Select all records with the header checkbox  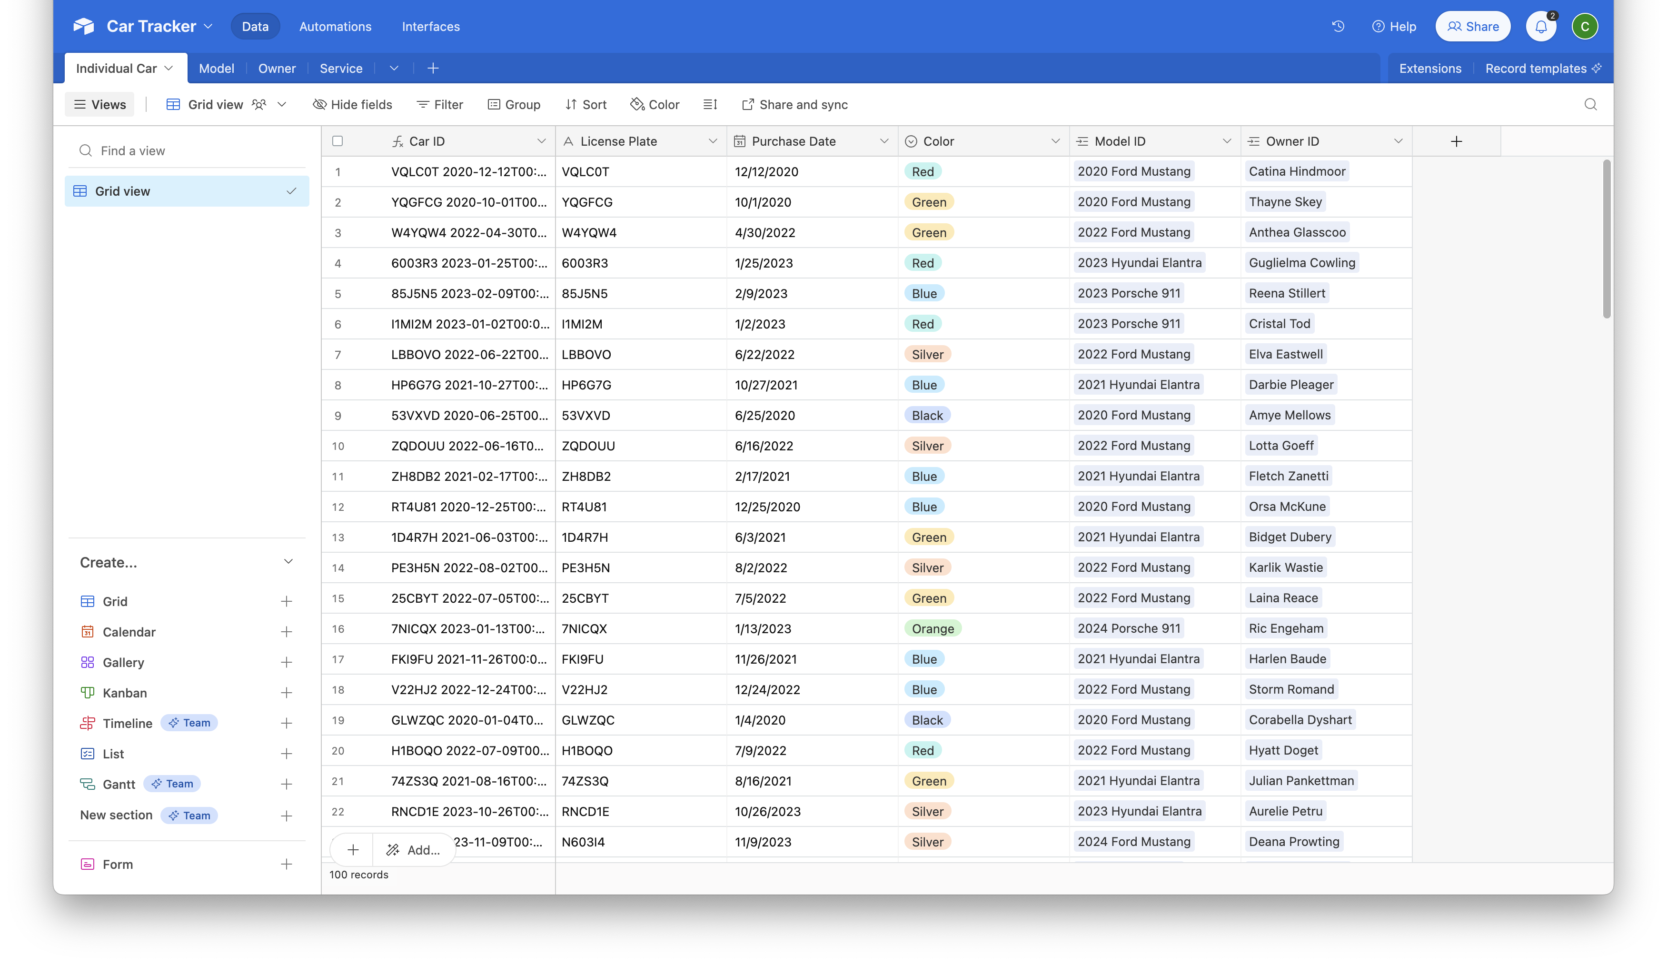pyautogui.click(x=337, y=141)
